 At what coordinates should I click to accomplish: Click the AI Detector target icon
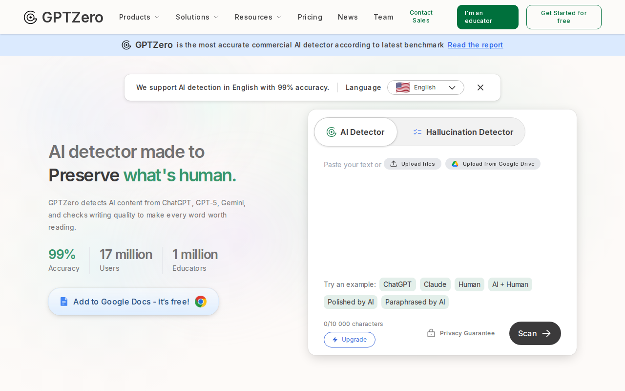coord(332,132)
